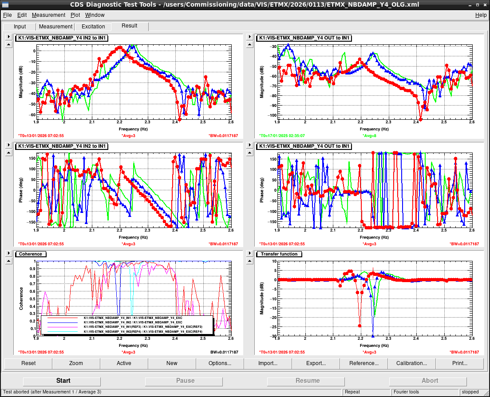
Task: Click the Coherence plot legend box
Action: click(x=127, y=325)
